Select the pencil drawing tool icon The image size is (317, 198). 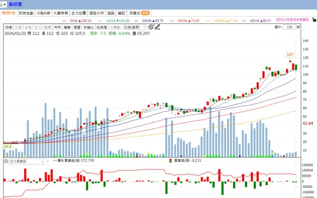point(158,27)
